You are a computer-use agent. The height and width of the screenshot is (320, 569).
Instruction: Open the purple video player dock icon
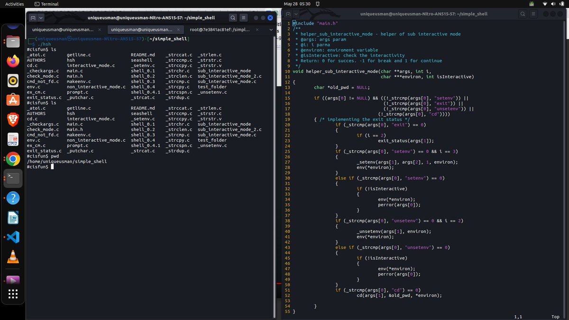coord(13,280)
